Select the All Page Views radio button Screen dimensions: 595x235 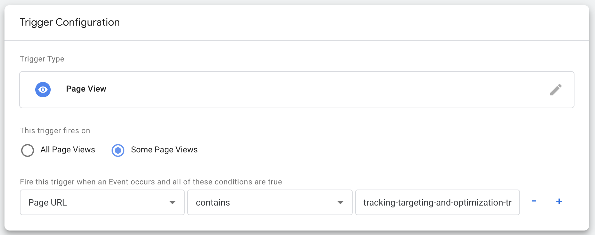coord(28,150)
